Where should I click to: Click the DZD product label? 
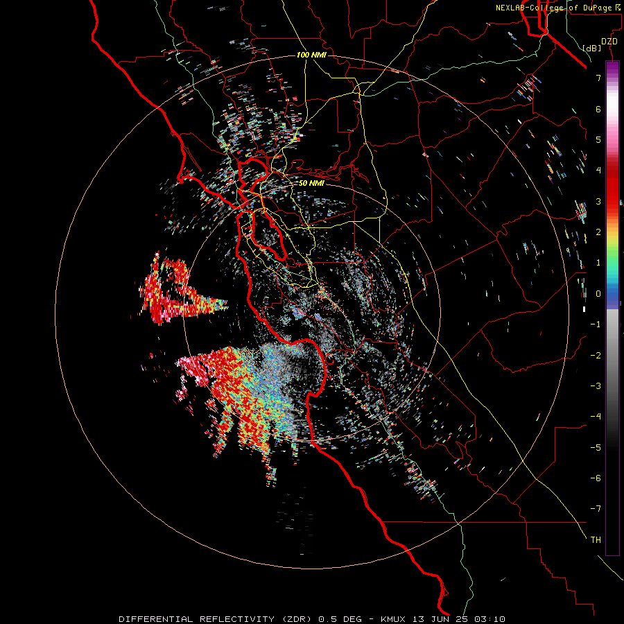pyautogui.click(x=609, y=42)
